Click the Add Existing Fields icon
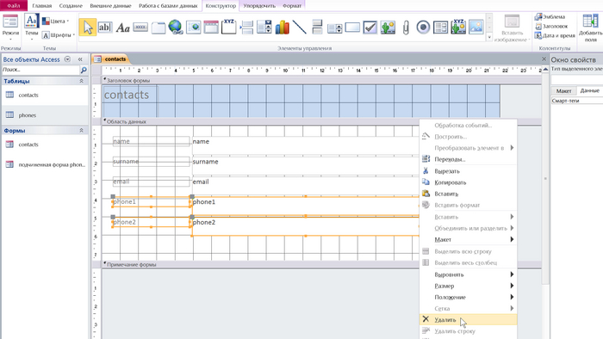Screen dimensions: 603x339 pyautogui.click(x=590, y=28)
